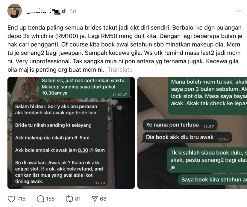Open the first WhatsApp screenshot image

pyautogui.click(x=71, y=133)
